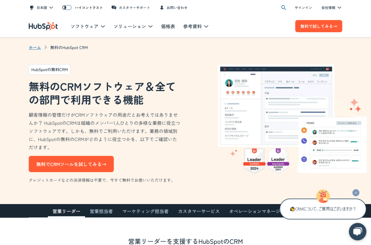371x245 pixels.
Task: Select the 営業担当者 tab
Action: coord(101,211)
